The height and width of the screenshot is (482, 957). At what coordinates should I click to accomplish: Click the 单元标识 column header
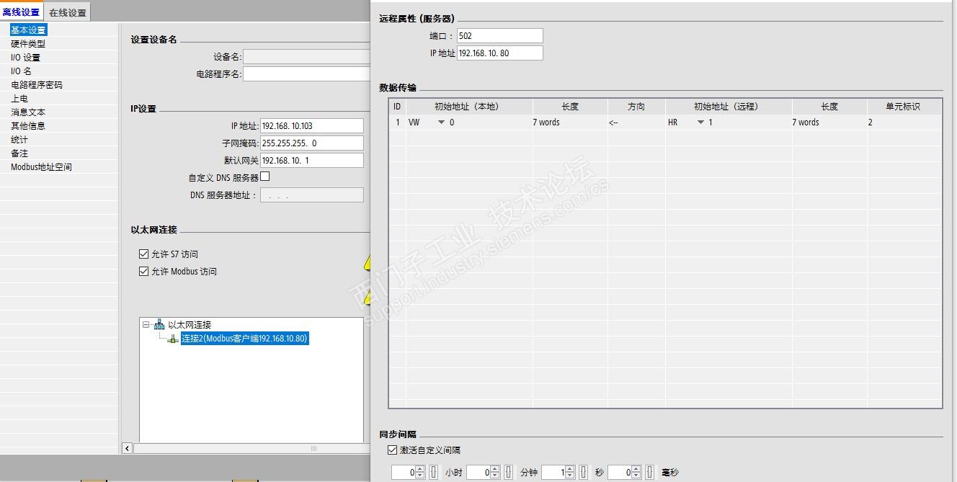pos(903,107)
